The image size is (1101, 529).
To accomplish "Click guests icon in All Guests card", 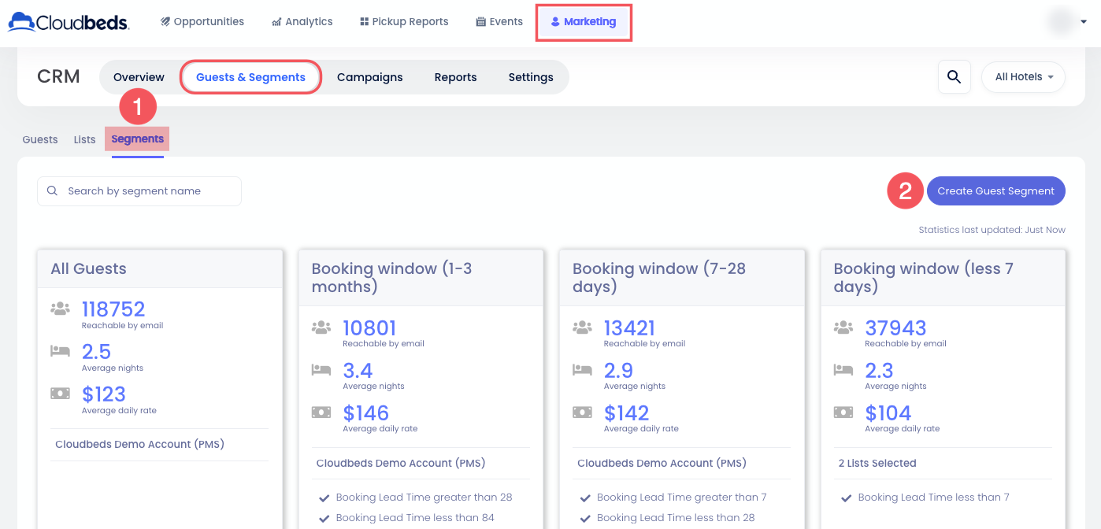I will (60, 309).
